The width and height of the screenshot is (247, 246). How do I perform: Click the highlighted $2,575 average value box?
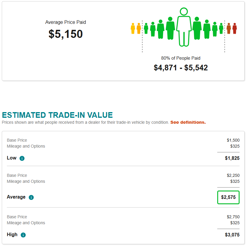point(228,197)
